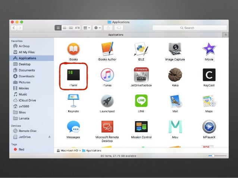Open Movies in the sidebar
The image size is (238, 178).
point(32,88)
